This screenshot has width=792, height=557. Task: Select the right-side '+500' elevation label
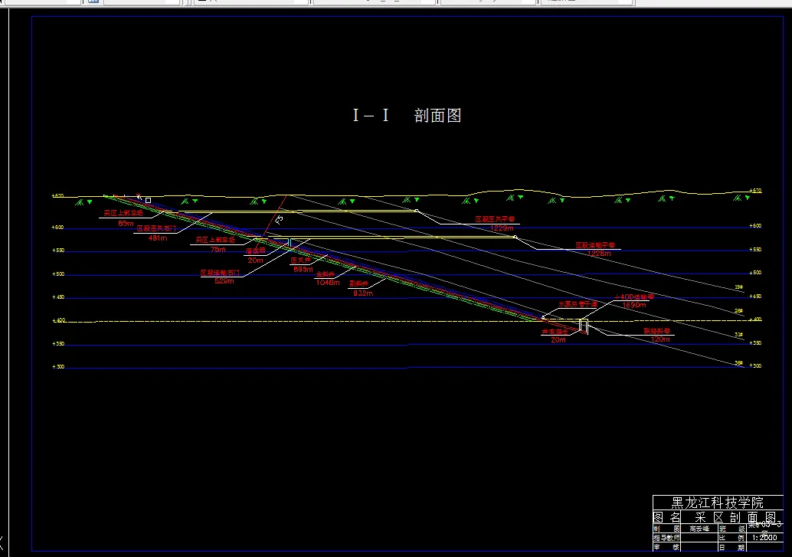click(x=756, y=273)
